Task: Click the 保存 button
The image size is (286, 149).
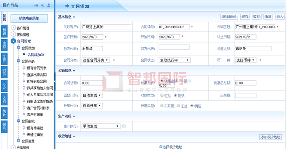Action: click(245, 17)
